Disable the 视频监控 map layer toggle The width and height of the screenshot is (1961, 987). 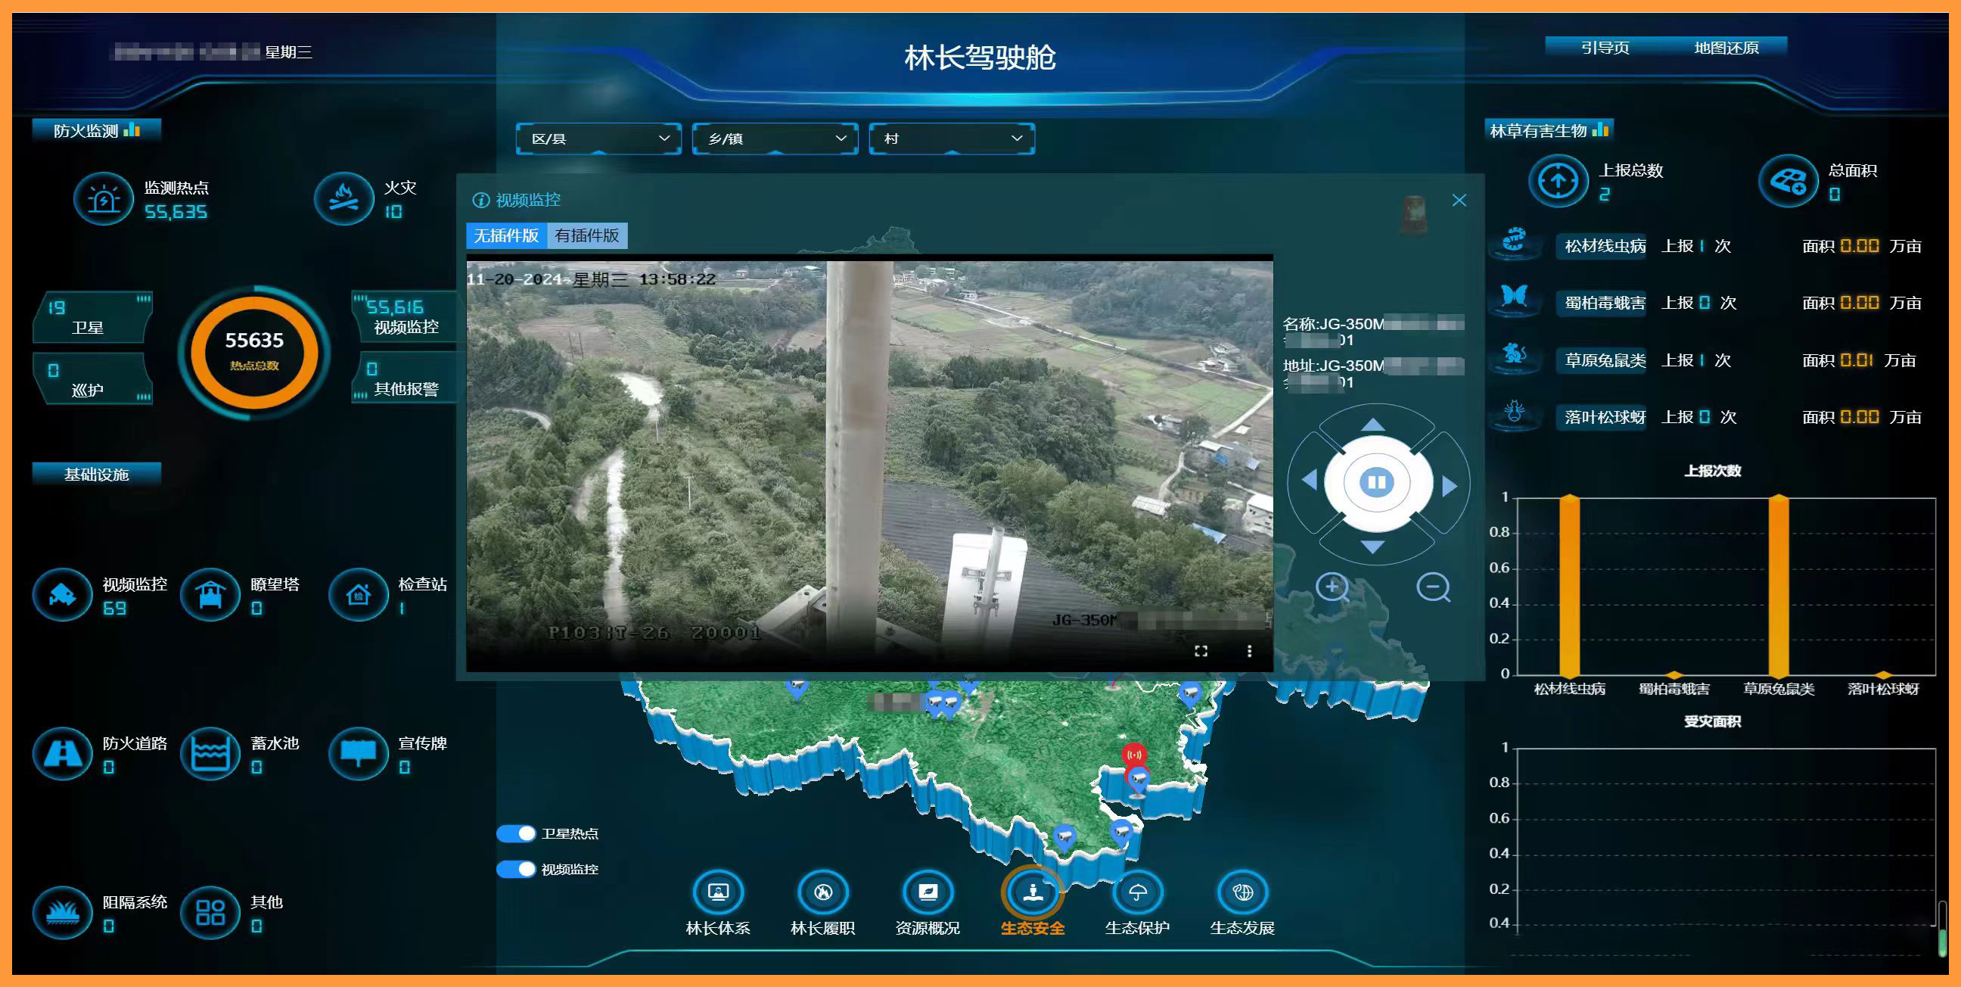click(x=515, y=868)
